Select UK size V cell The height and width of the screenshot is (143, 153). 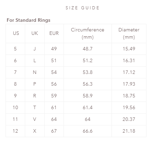click(35, 120)
